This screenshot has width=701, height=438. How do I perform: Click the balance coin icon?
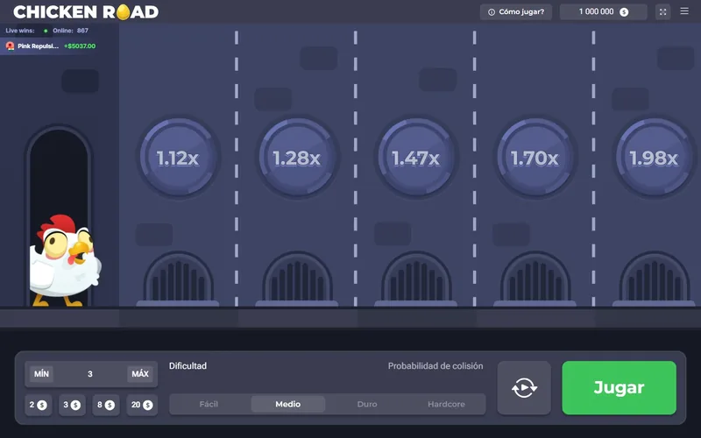[x=624, y=12]
